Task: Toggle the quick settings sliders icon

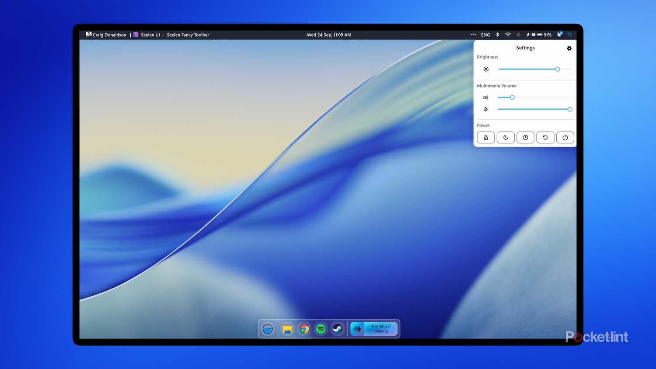Action: click(569, 35)
